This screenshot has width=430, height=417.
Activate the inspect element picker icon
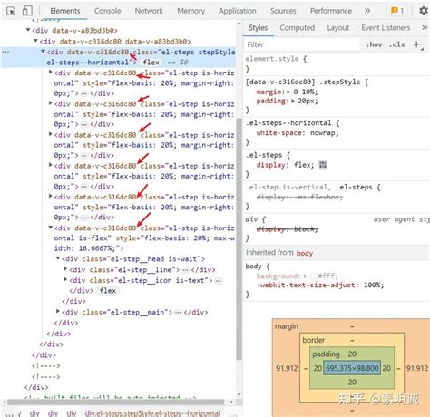(x=11, y=11)
